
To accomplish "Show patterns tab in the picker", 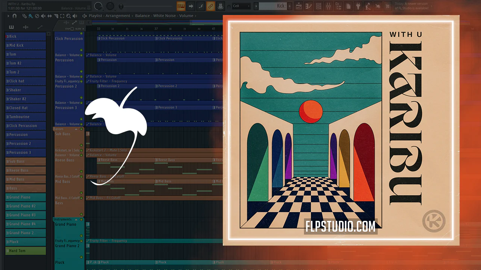I will click(11, 27).
